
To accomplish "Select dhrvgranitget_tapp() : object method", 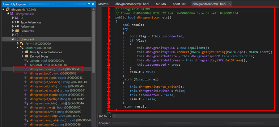I will [57, 95].
